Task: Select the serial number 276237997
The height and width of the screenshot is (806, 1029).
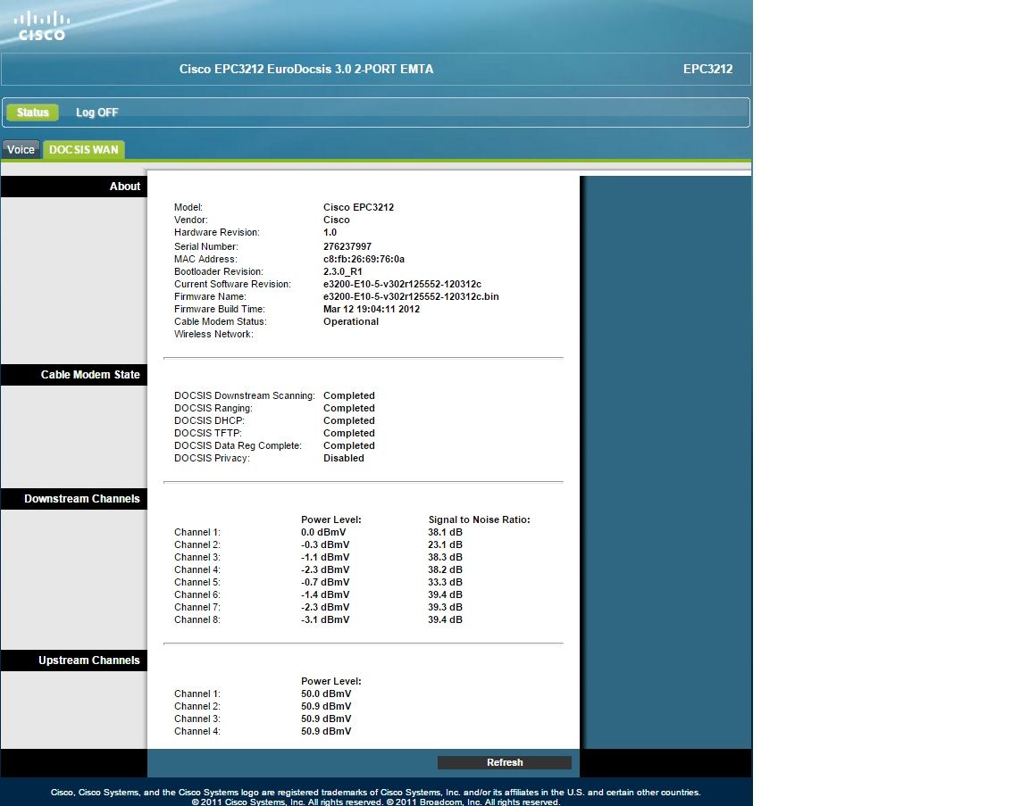Action: pyautogui.click(x=347, y=246)
